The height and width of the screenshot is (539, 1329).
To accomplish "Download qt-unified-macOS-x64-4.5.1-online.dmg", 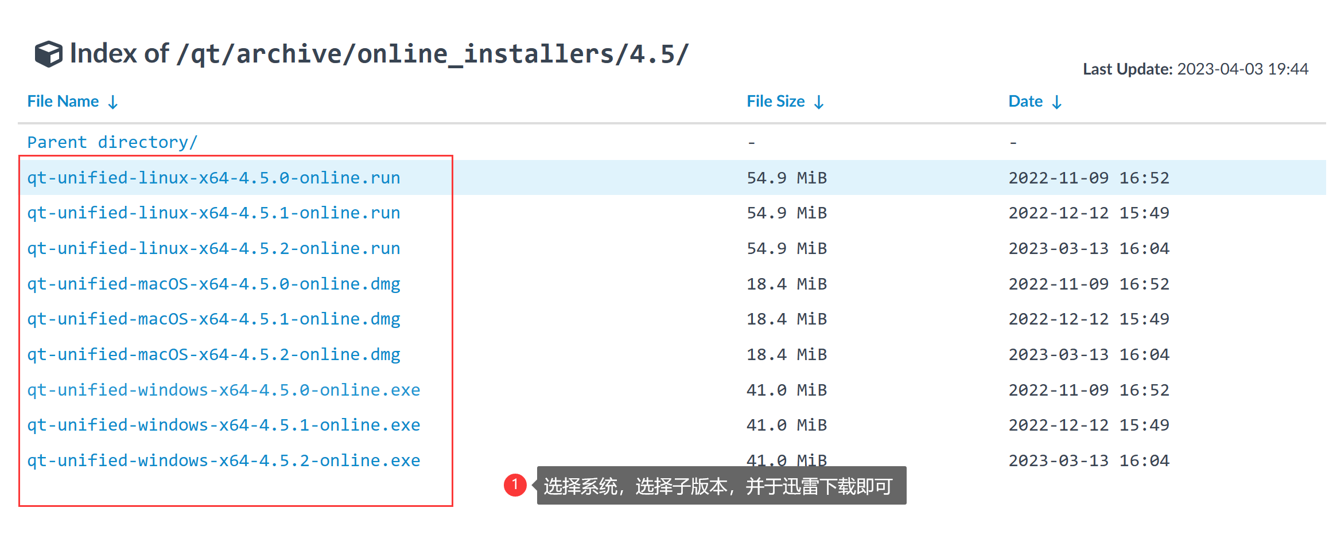I will [213, 319].
